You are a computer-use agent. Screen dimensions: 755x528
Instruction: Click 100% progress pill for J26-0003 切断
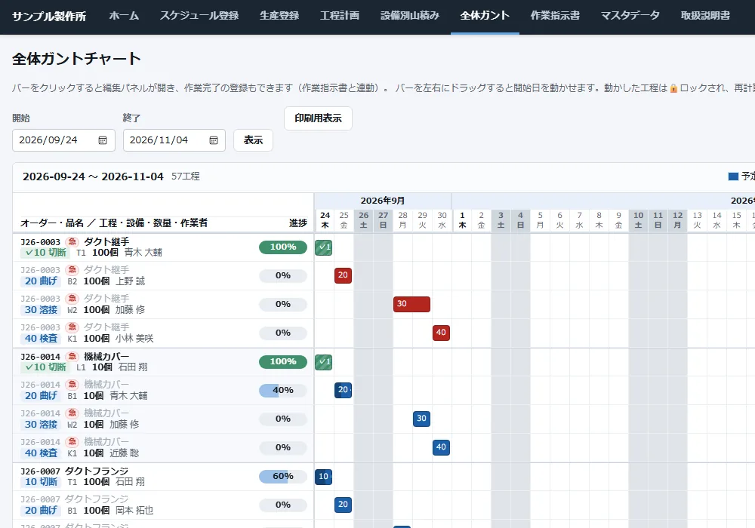click(283, 247)
